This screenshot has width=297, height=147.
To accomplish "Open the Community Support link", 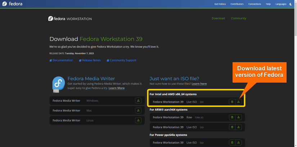I will coord(121,60).
